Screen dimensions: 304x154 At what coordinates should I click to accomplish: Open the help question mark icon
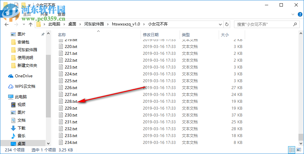coord(300,14)
